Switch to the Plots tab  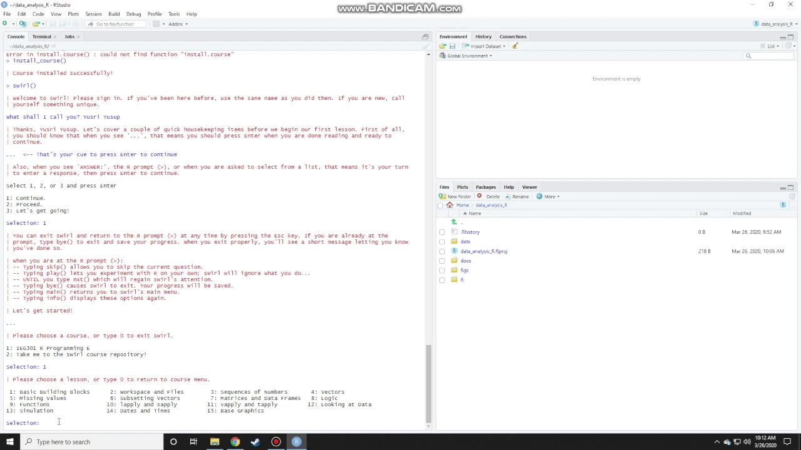click(462, 187)
